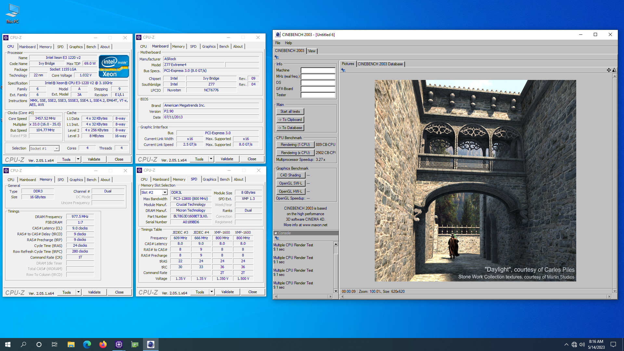Viewport: 624px width, 351px height.
Task: Expand the Tools dropdown arrow in CPU tab window
Action: point(78,159)
